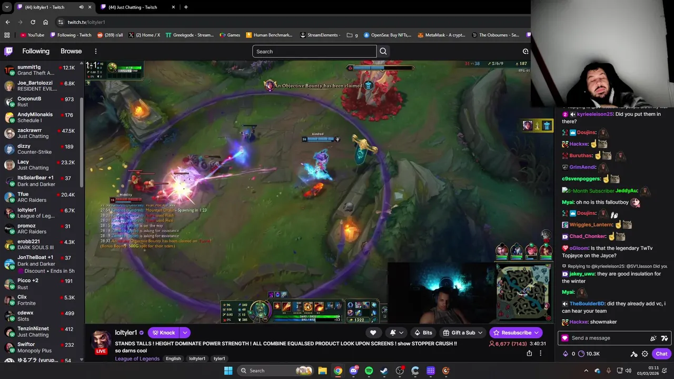Go back in browser history

click(7, 22)
